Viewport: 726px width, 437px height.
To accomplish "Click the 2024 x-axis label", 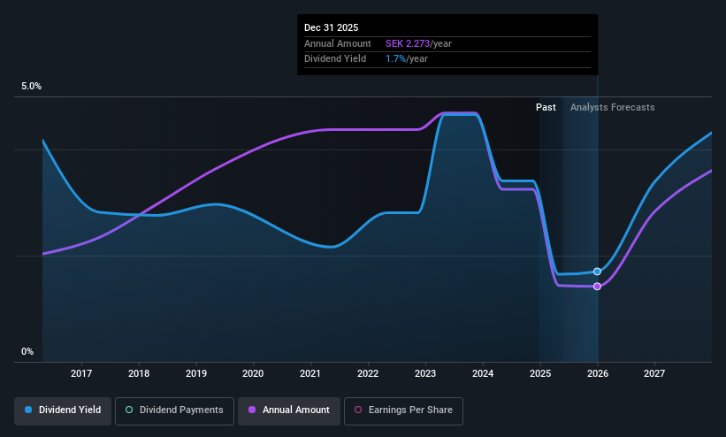I will (483, 373).
